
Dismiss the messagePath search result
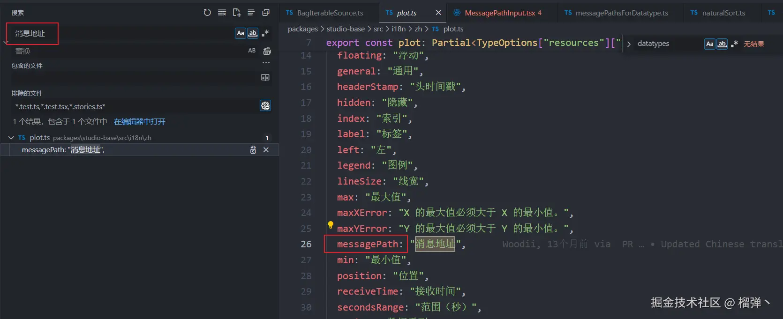point(266,150)
